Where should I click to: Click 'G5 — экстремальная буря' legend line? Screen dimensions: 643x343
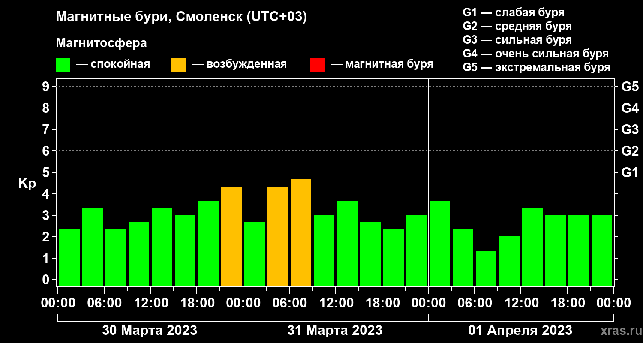tap(537, 67)
